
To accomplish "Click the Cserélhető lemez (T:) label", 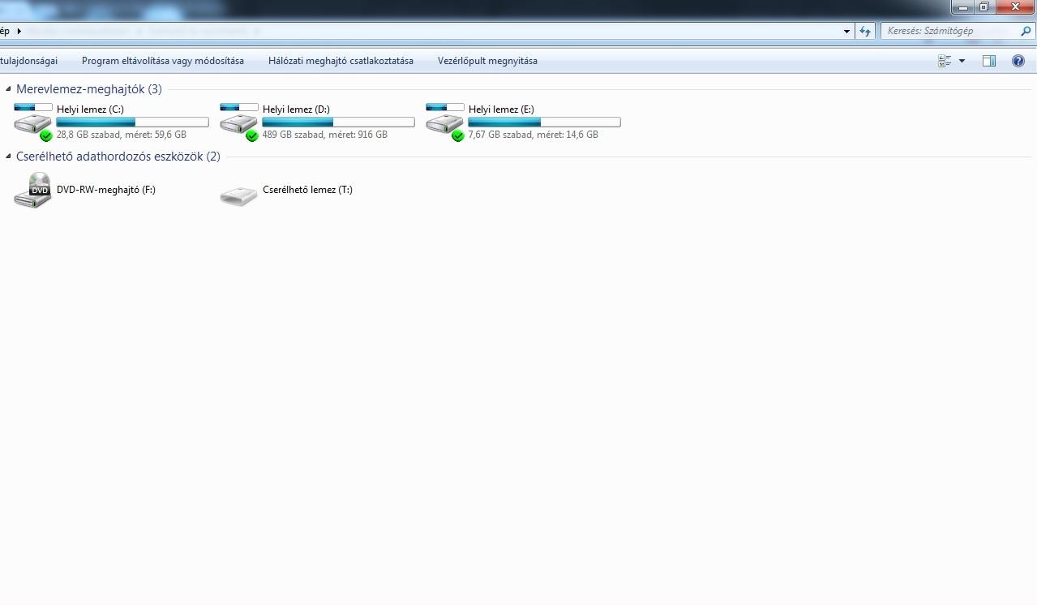I will [x=307, y=190].
